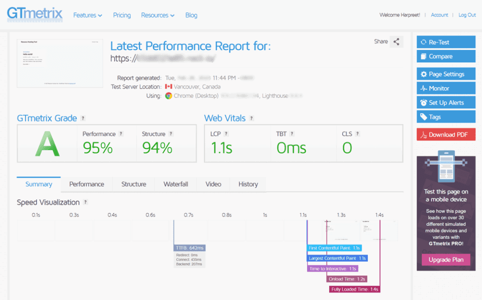Click the mobile device illustration
This screenshot has height=300, width=482.
[446, 167]
